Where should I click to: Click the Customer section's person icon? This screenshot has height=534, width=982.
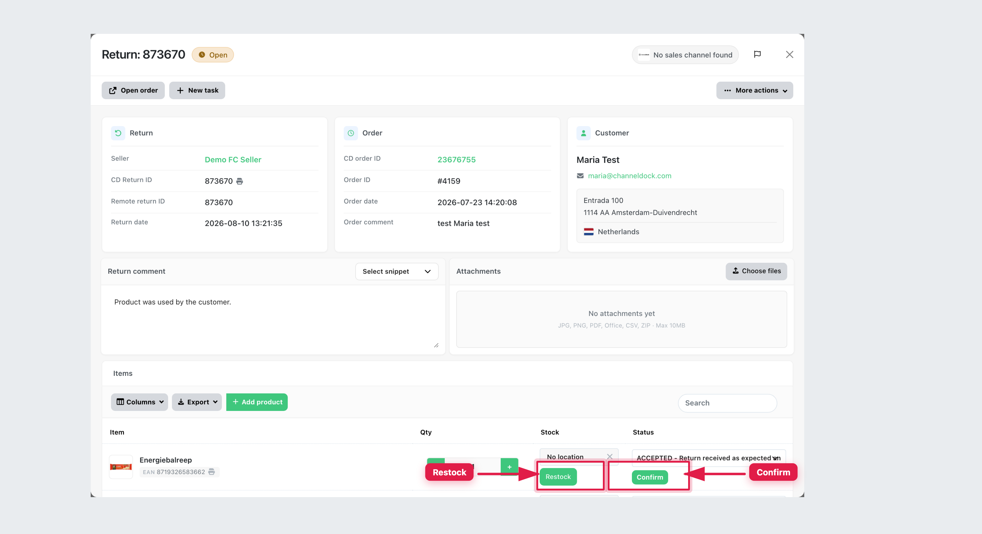click(x=583, y=133)
